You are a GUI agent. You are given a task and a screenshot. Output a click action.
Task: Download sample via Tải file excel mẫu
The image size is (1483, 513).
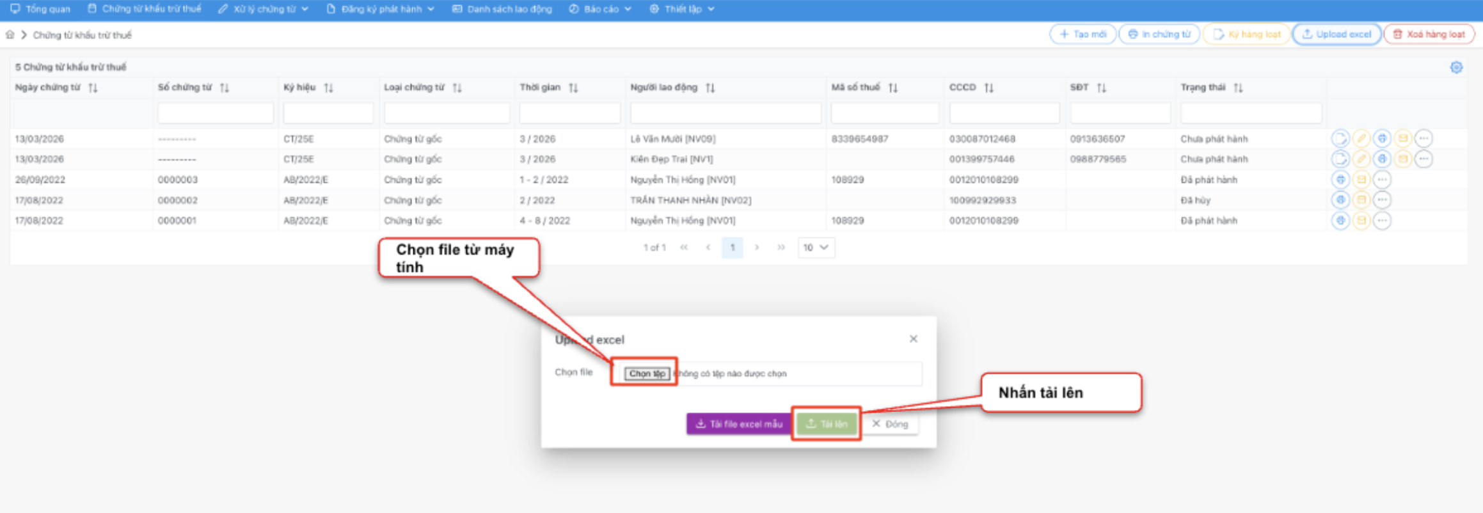739,423
